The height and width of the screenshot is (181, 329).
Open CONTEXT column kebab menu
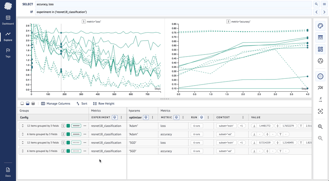pos(243,118)
